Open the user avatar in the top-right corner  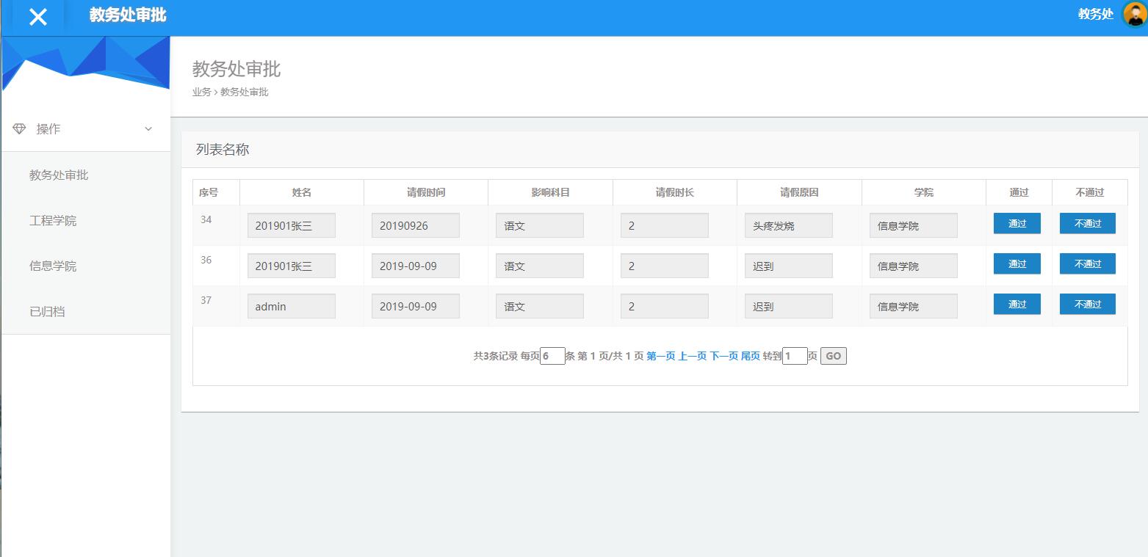pos(1133,14)
